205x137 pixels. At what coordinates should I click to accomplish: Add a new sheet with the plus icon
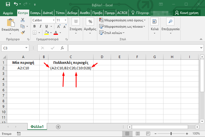pyautogui.click(x=58, y=127)
